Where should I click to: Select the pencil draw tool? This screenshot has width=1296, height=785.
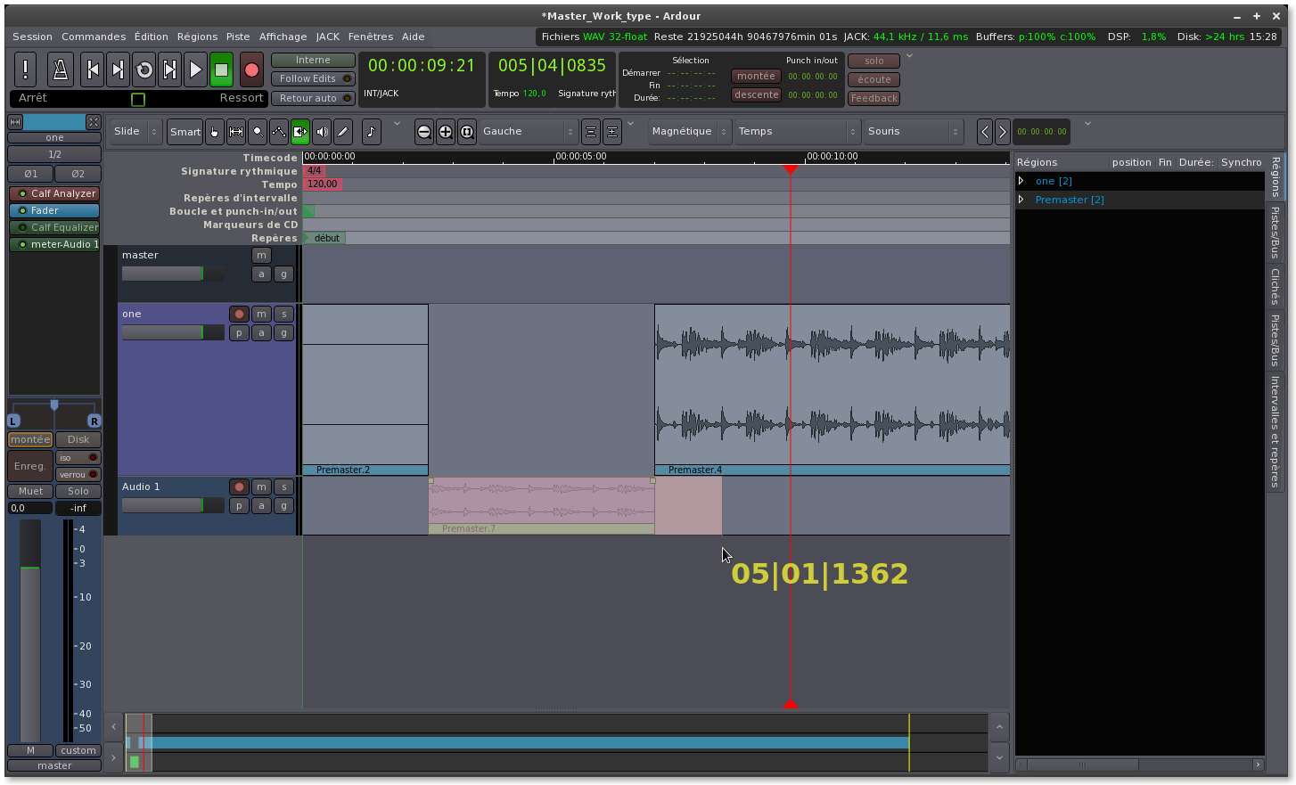point(343,132)
